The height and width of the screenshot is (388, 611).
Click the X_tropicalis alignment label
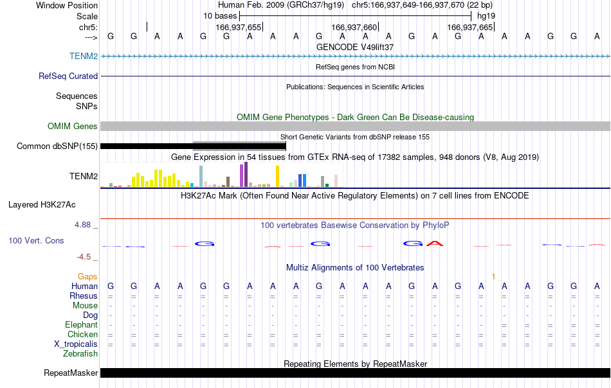76,344
